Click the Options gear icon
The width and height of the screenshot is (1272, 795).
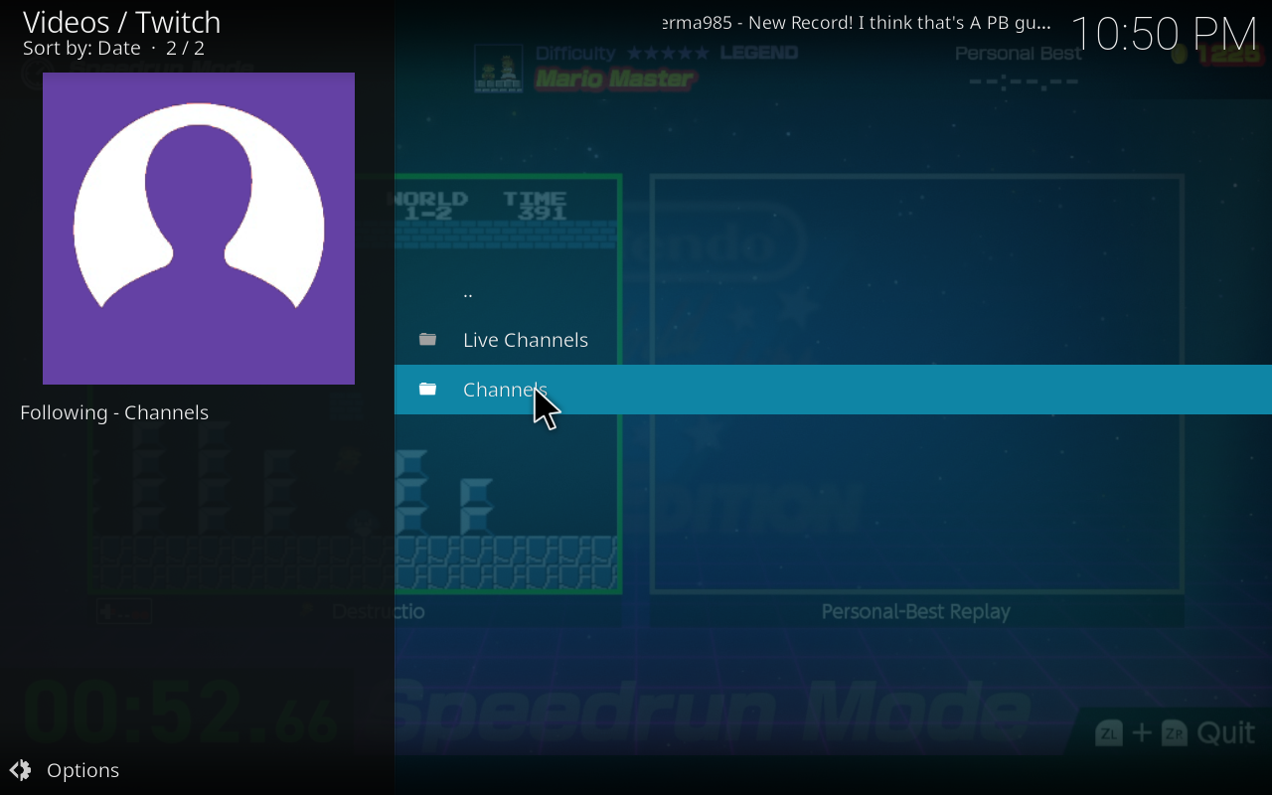click(21, 770)
